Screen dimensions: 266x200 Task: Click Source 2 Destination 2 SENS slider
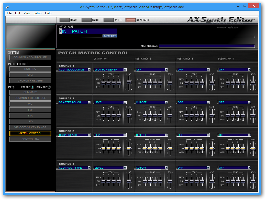pos(170,116)
